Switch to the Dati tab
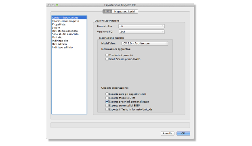 click(107, 12)
